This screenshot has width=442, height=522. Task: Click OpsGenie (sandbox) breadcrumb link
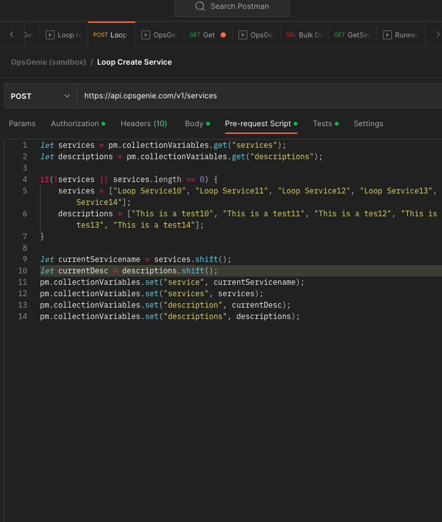click(x=49, y=62)
